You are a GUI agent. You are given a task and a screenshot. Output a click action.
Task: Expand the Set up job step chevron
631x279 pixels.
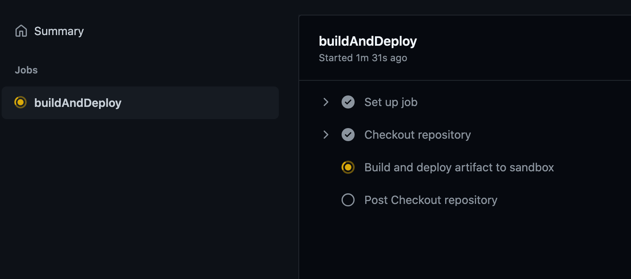pyautogui.click(x=326, y=102)
